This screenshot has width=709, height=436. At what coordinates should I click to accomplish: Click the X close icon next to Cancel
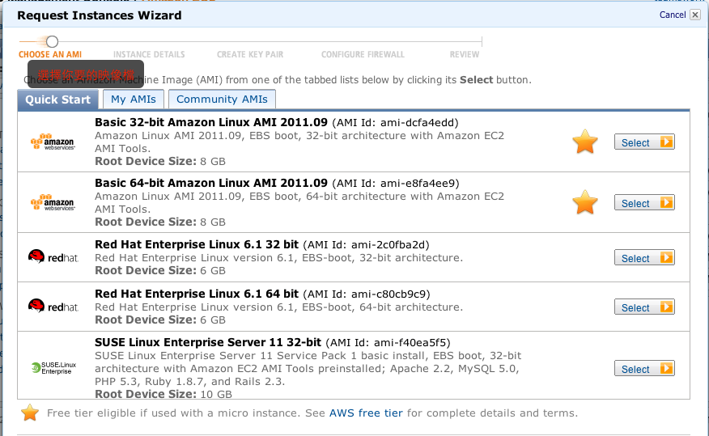coord(695,15)
